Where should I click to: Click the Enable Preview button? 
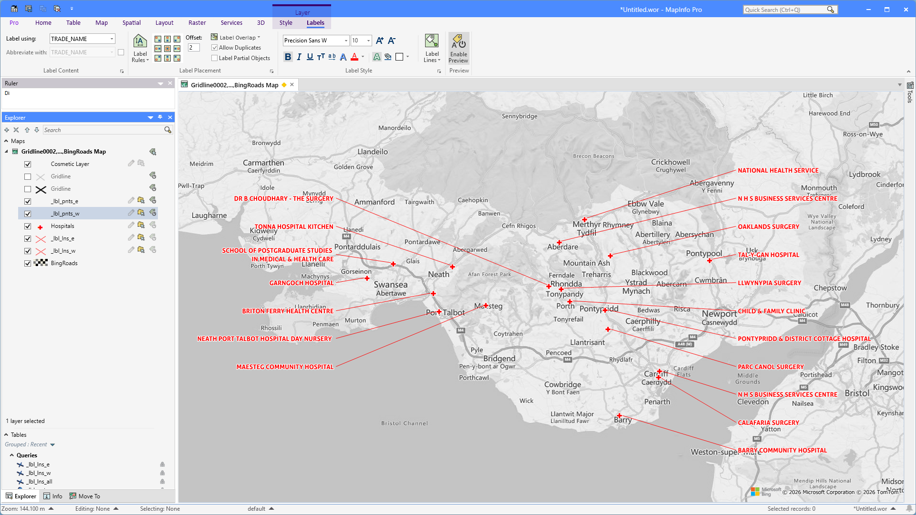pos(458,48)
